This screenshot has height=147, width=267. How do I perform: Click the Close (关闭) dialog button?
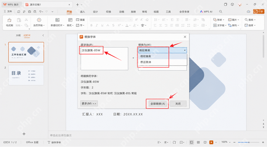pos(178,103)
